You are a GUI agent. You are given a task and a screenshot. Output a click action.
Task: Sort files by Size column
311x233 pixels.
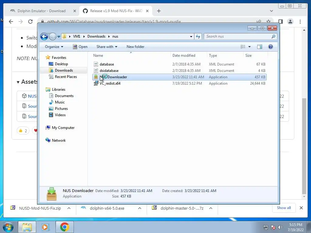coord(248,56)
